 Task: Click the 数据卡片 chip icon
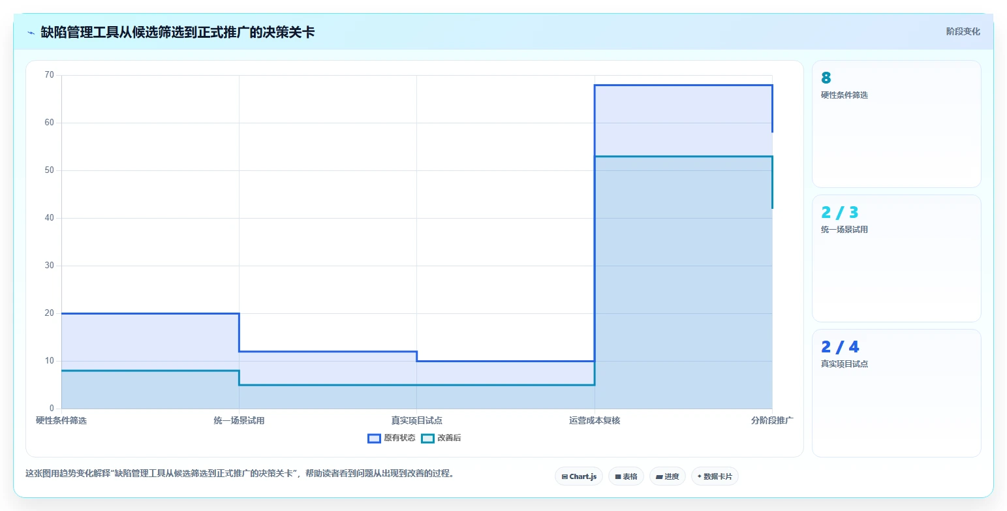coord(700,476)
